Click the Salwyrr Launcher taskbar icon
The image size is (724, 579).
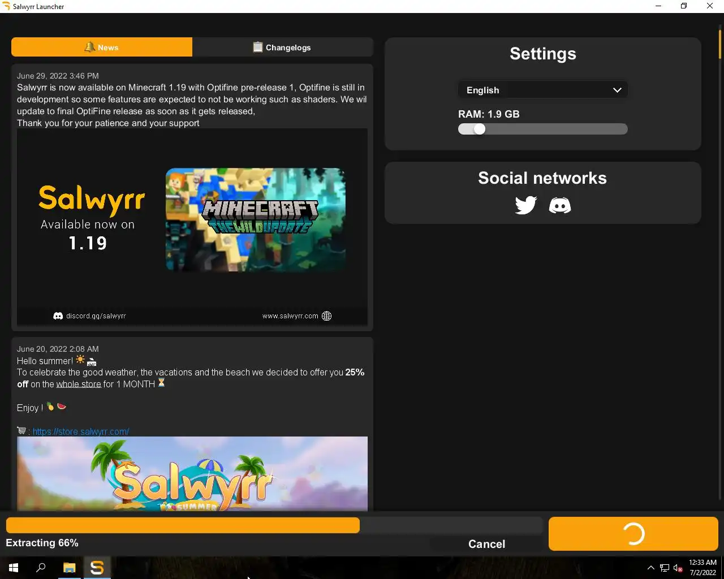pos(97,568)
